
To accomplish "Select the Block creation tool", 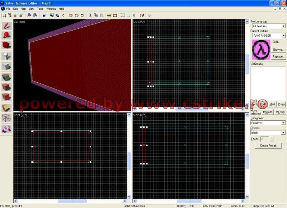I will coord(6,66).
